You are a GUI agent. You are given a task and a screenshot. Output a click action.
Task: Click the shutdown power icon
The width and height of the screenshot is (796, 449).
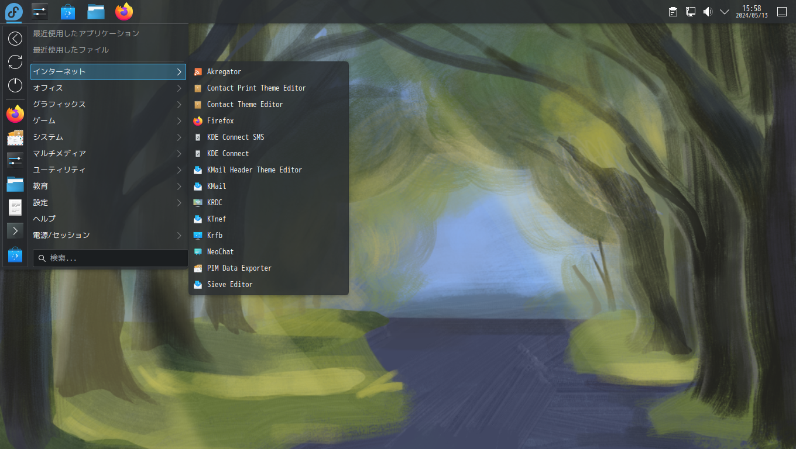pos(15,85)
